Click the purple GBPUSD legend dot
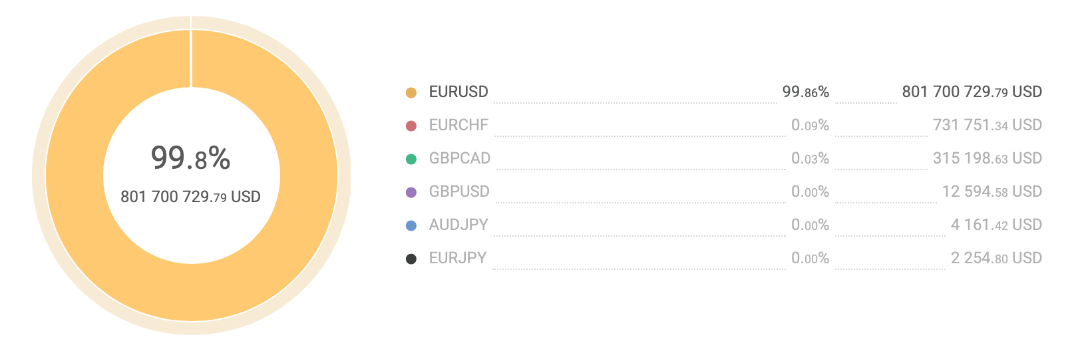The width and height of the screenshot is (1078, 355). click(x=411, y=192)
